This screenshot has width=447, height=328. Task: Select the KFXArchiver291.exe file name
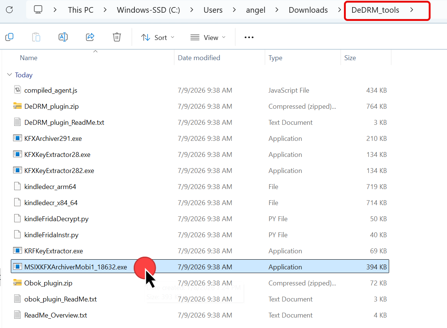[x=53, y=139]
